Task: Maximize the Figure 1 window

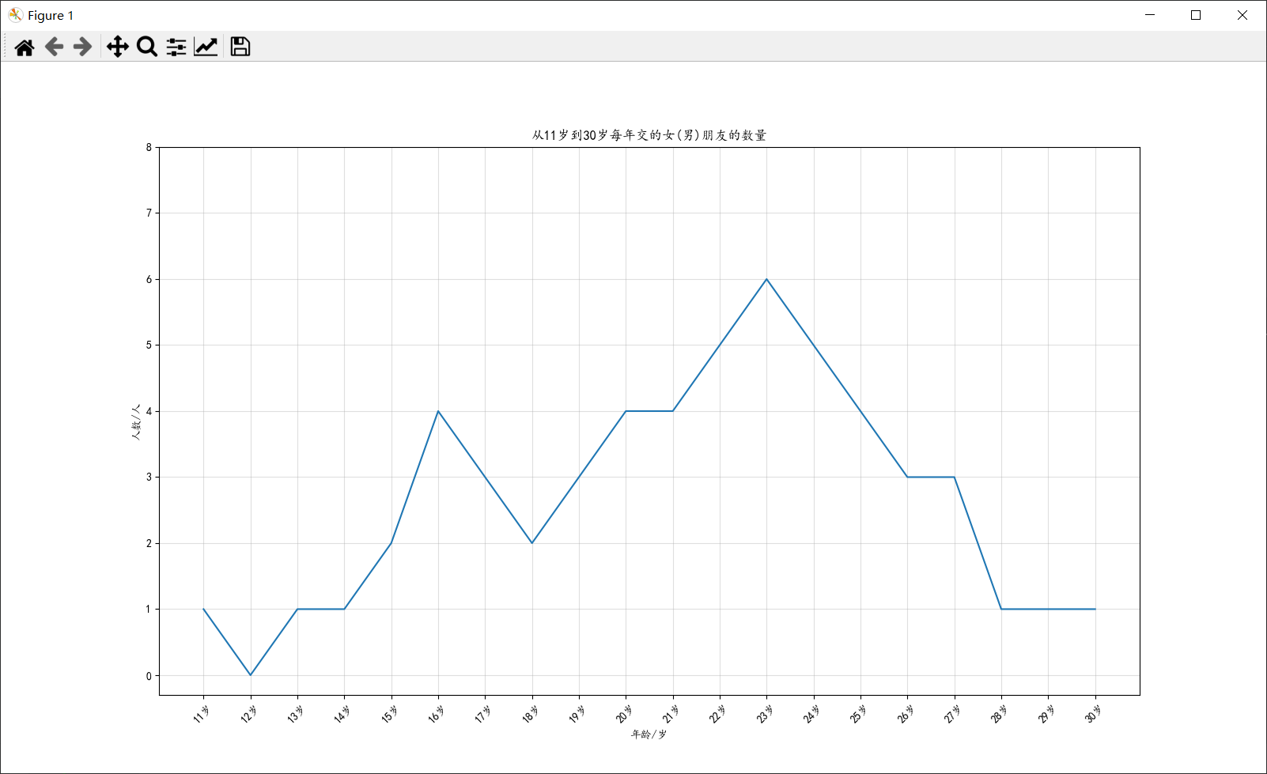Action: click(1196, 15)
